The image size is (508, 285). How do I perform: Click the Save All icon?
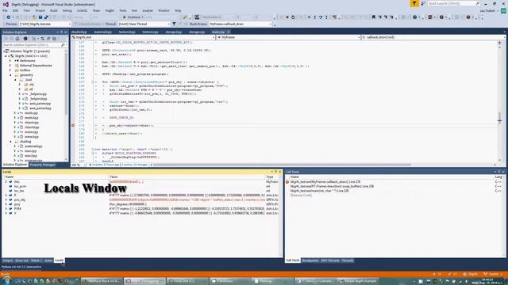[x=46, y=17]
